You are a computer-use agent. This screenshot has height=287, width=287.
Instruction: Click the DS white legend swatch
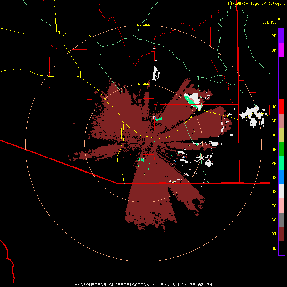click(x=282, y=191)
